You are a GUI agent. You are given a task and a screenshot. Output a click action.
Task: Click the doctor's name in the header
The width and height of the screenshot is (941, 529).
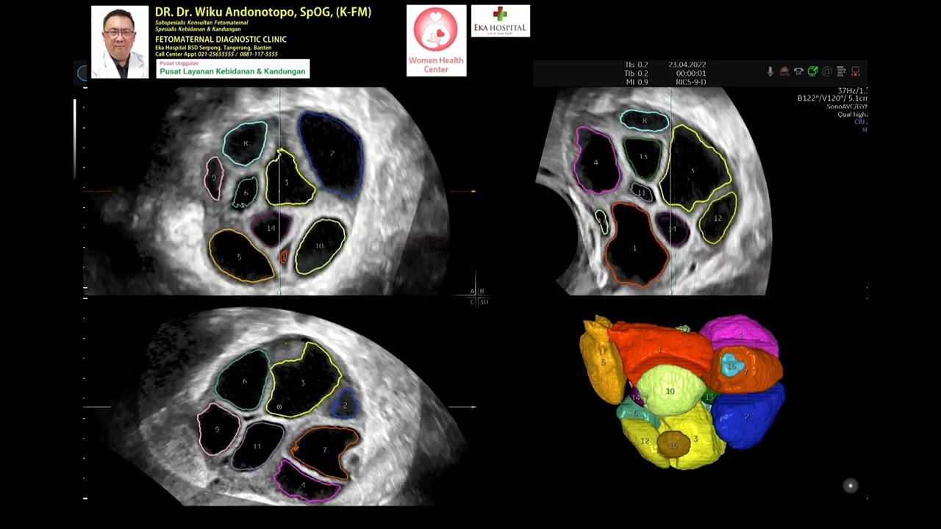click(x=262, y=12)
